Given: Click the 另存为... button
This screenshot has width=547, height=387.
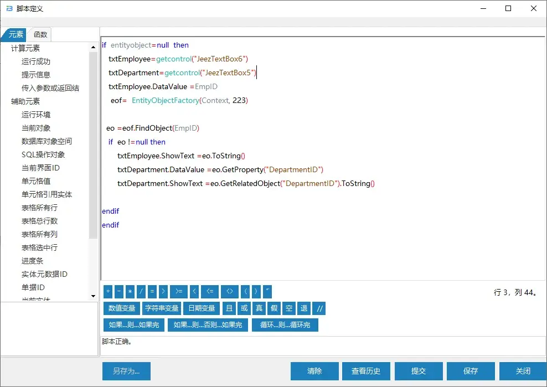Looking at the screenshot, I should 126,371.
